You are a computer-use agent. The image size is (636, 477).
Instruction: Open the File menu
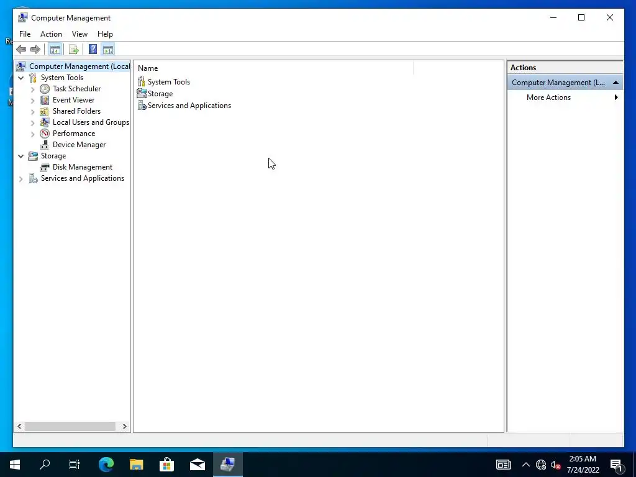coord(25,34)
